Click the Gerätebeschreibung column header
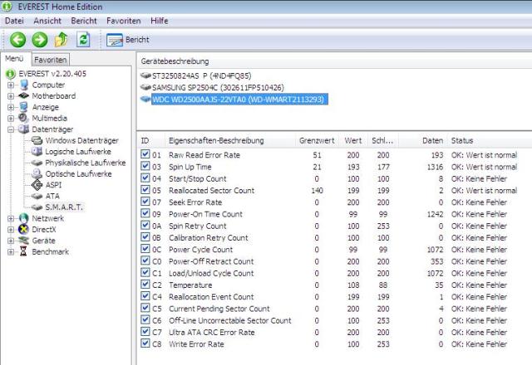Image resolution: width=532 pixels, height=365 pixels. [x=175, y=61]
